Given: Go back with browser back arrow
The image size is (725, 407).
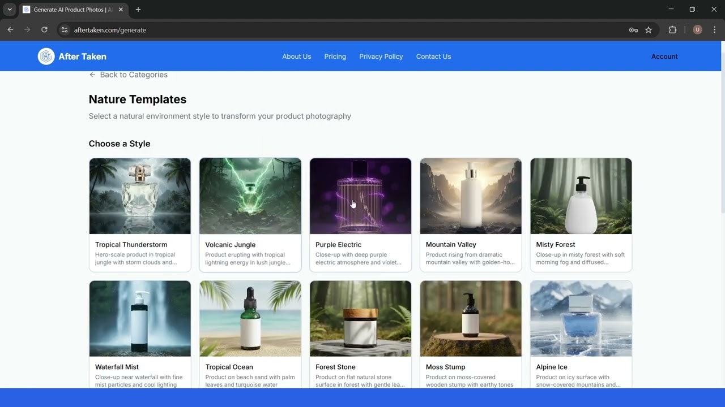Looking at the screenshot, I should (x=10, y=30).
